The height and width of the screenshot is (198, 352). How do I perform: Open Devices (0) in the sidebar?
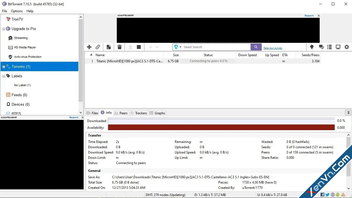21,104
